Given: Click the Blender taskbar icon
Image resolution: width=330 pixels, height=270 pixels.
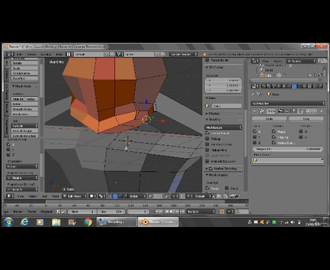Looking at the screenshot, I should pos(158,222).
